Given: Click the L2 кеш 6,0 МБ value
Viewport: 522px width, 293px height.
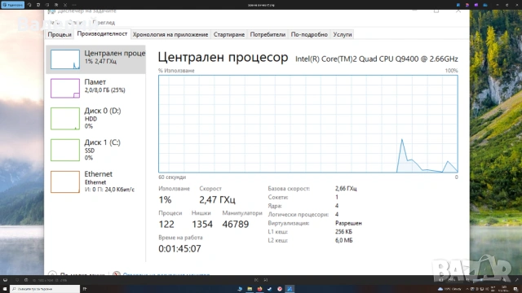Looking at the screenshot, I should click(343, 240).
